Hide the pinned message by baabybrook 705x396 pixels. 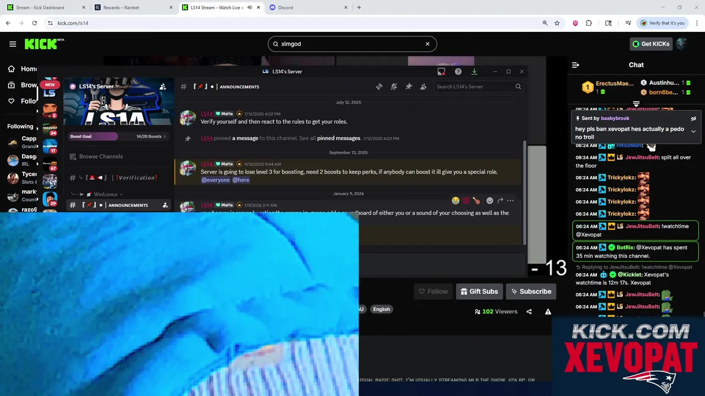[x=693, y=118]
